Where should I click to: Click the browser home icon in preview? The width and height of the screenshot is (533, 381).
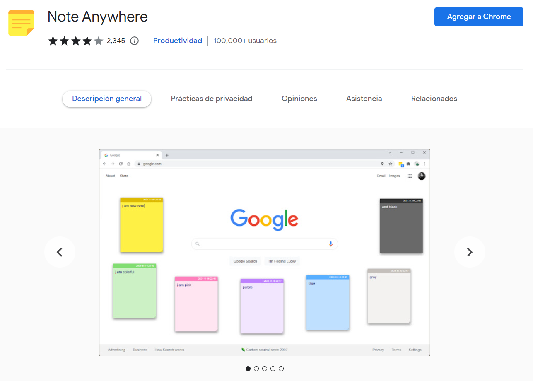tap(129, 164)
